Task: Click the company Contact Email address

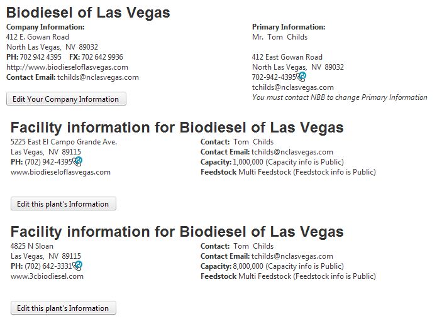Action: coord(97,77)
